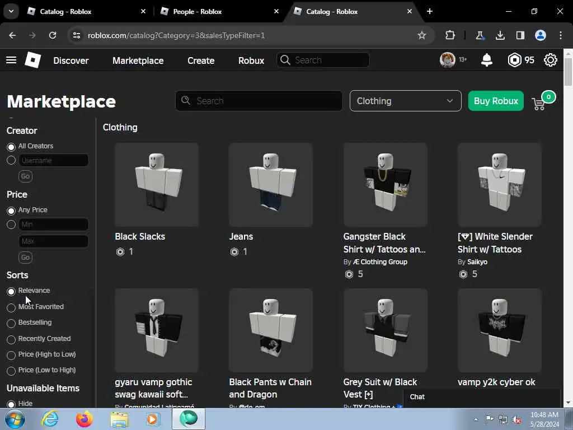The image size is (573, 430).
Task: Open the Chat panel
Action: pyautogui.click(x=482, y=397)
